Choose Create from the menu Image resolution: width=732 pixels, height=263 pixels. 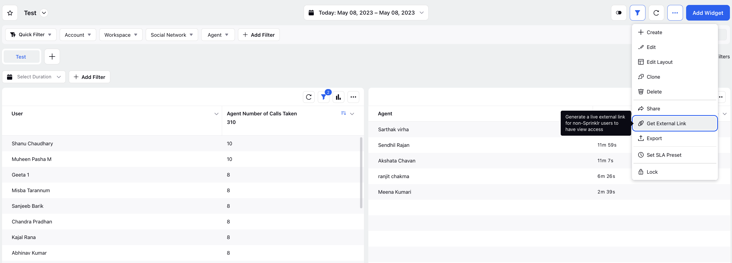675,32
